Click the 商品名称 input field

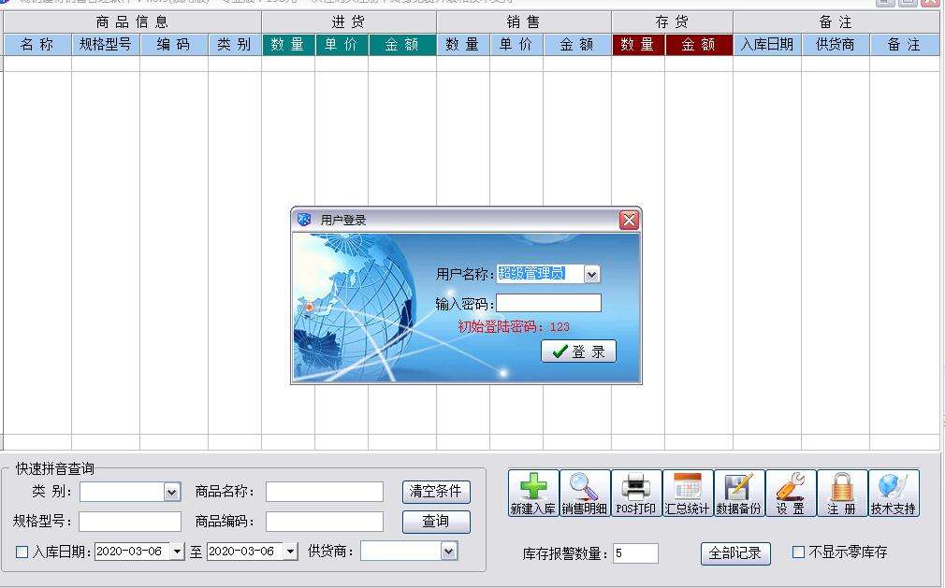pos(325,492)
